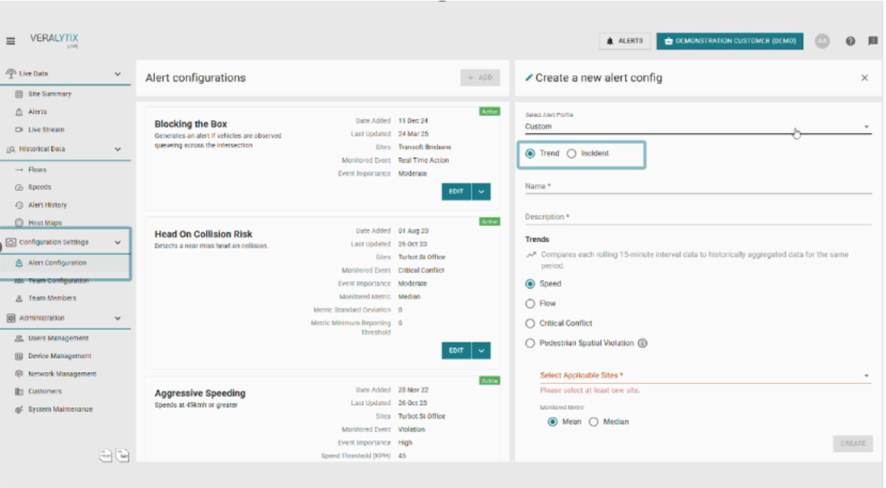886x488 pixels.
Task: Click the help question mark icon
Action: point(850,41)
